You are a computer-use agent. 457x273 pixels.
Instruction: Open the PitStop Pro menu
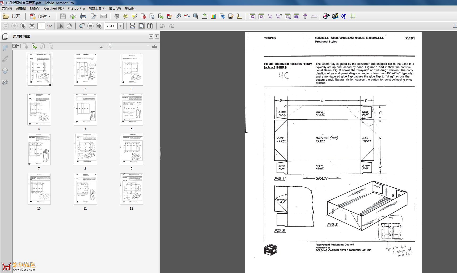pyautogui.click(x=76, y=8)
